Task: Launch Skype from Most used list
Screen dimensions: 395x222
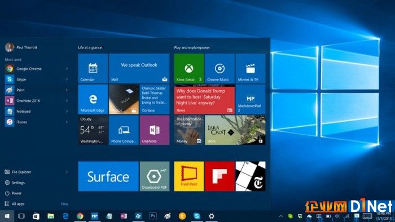Action: point(37,79)
